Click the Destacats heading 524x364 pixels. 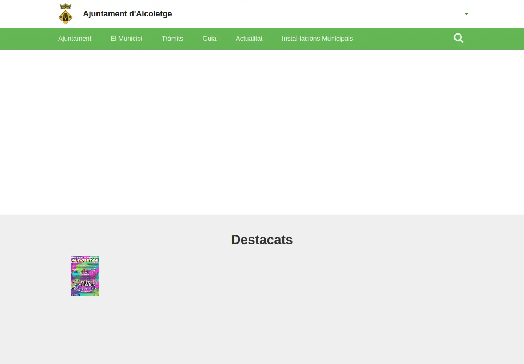click(262, 240)
